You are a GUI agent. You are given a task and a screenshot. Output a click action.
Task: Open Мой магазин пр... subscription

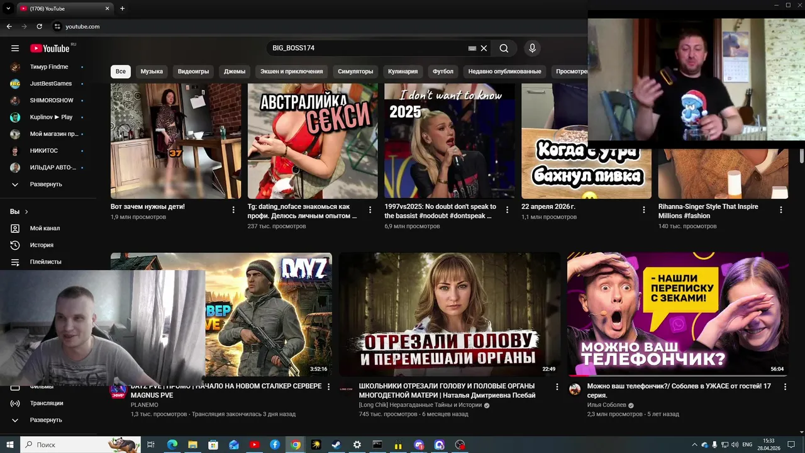(x=48, y=134)
